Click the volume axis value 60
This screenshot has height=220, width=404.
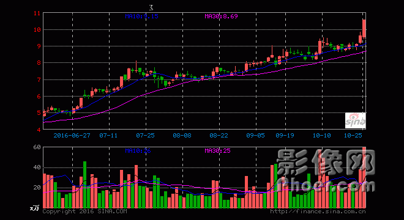tap(37, 147)
